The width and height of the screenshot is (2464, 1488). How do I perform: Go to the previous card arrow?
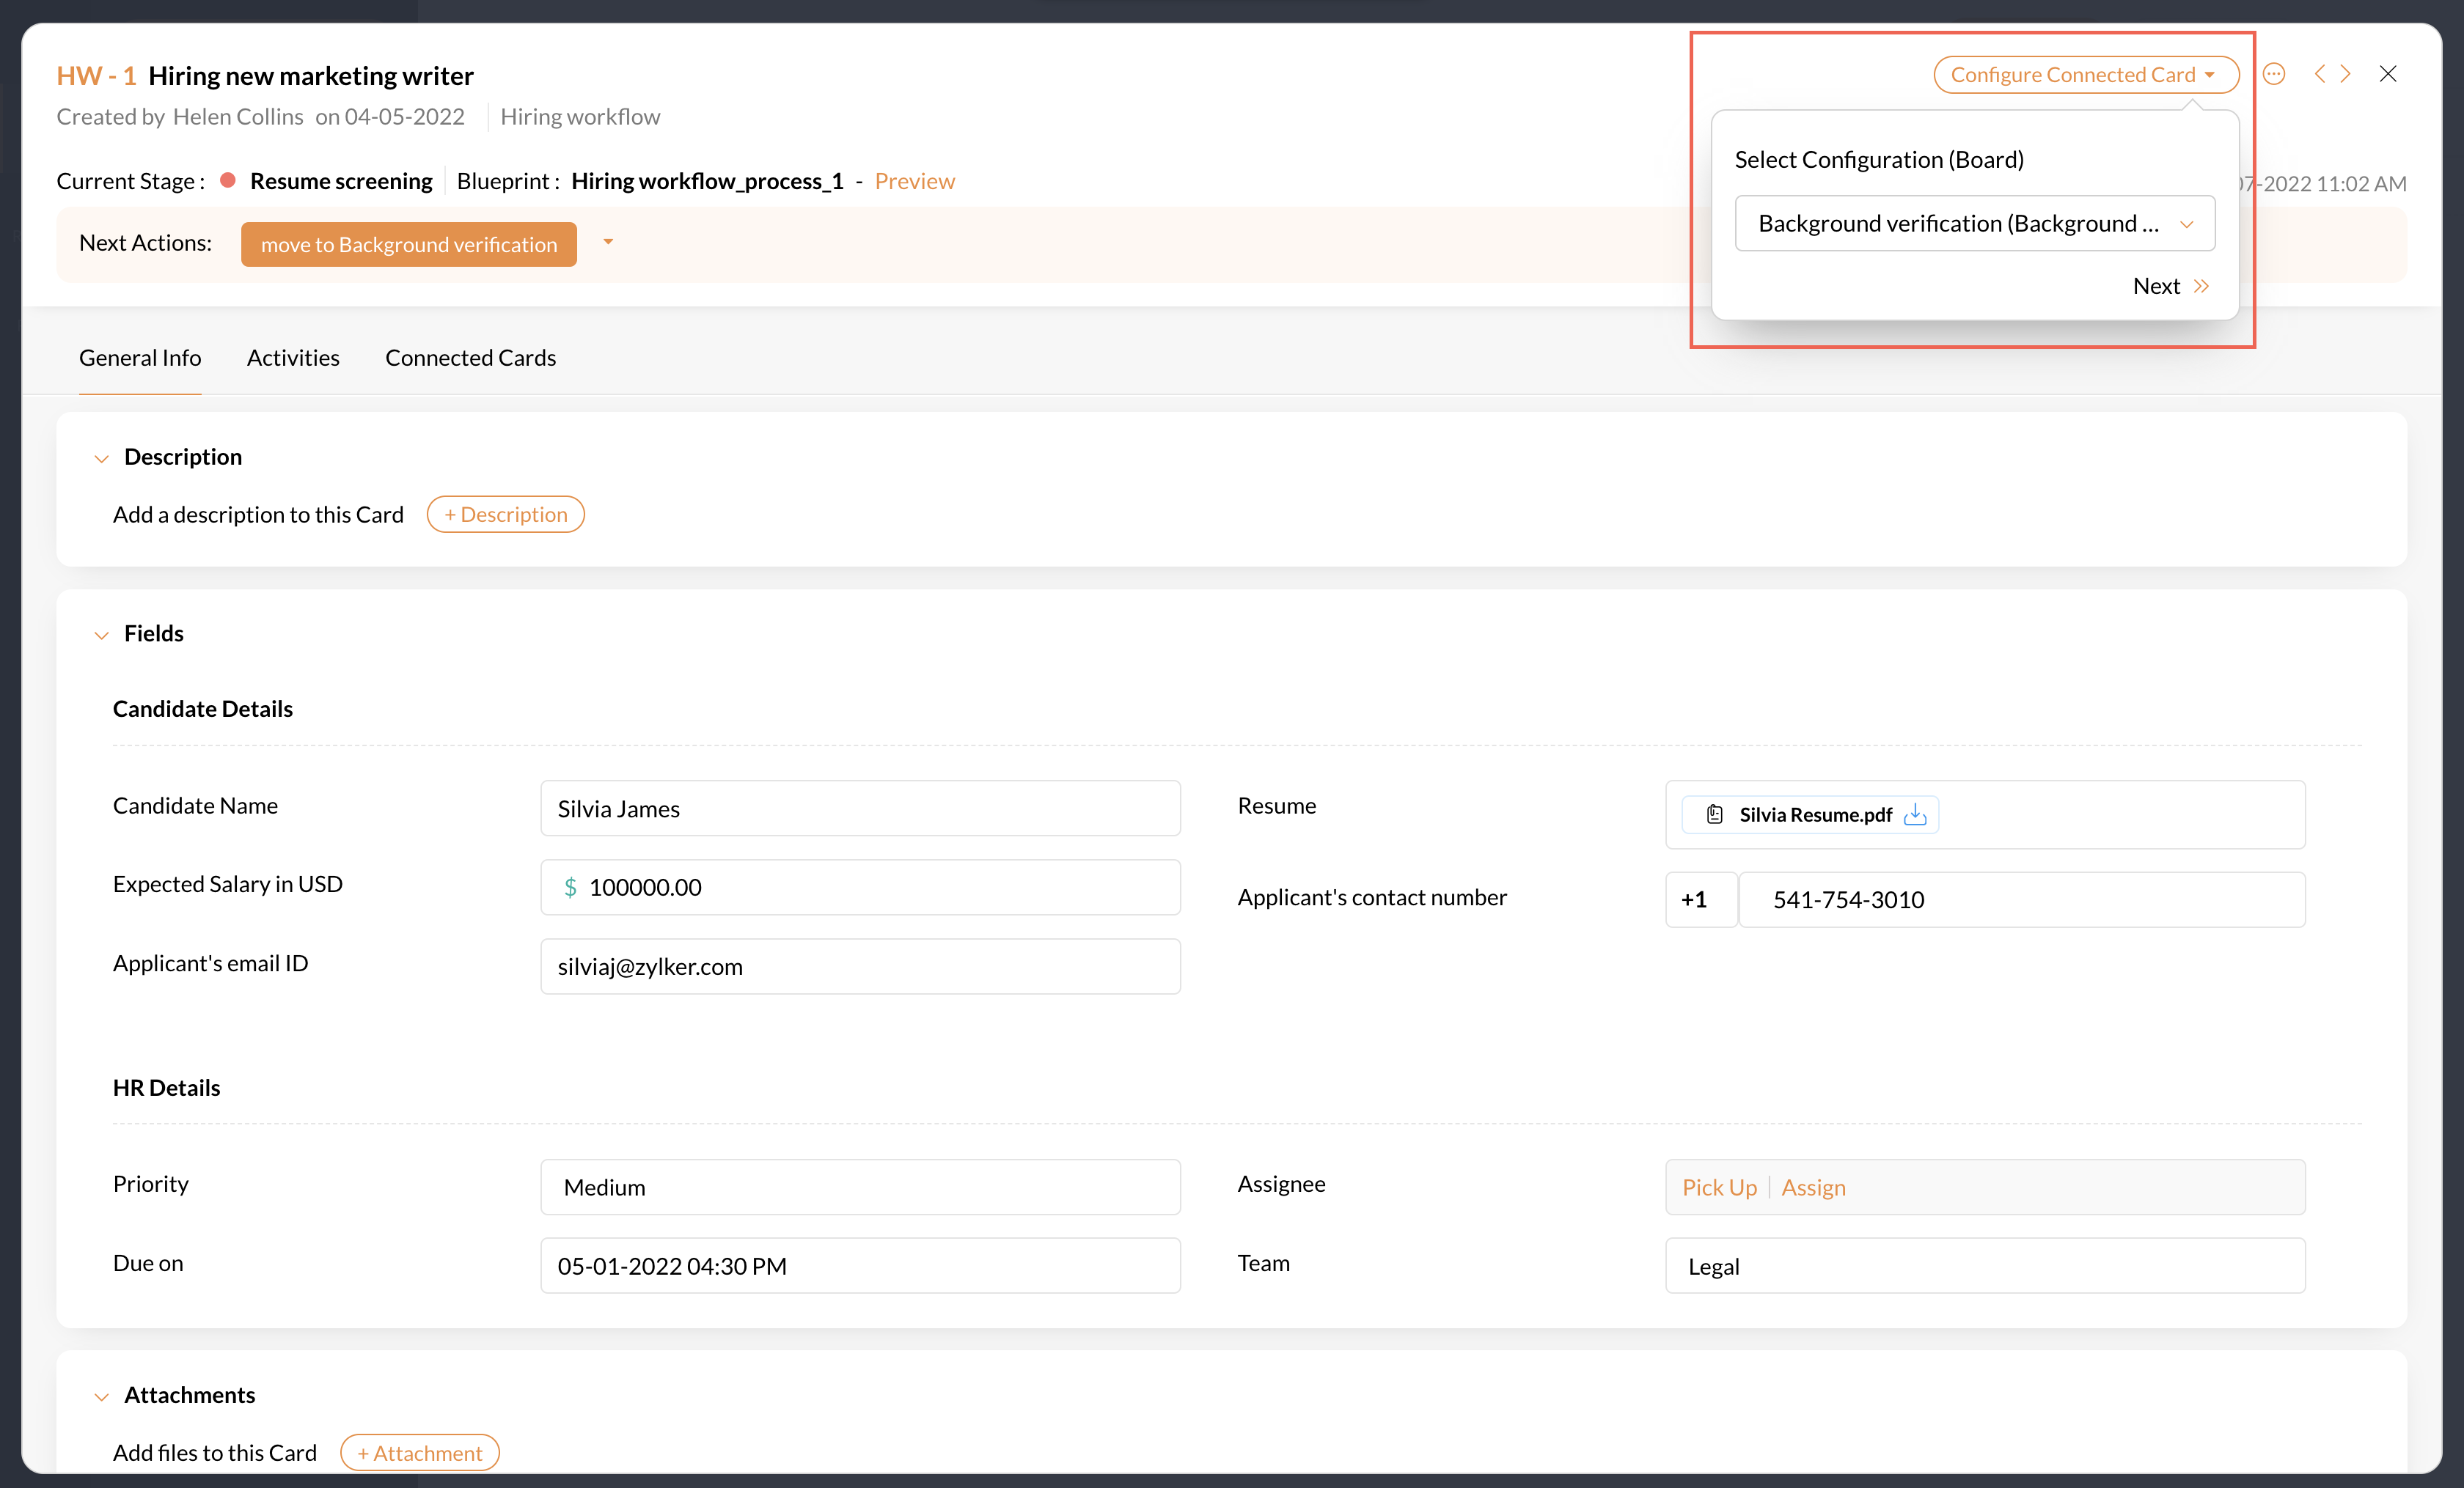2319,74
